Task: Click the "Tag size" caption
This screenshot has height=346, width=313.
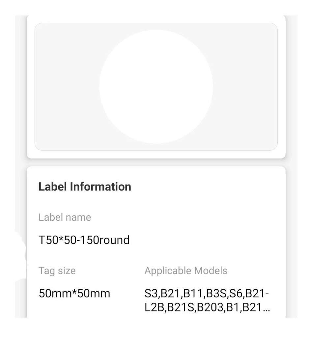Action: pyautogui.click(x=57, y=271)
